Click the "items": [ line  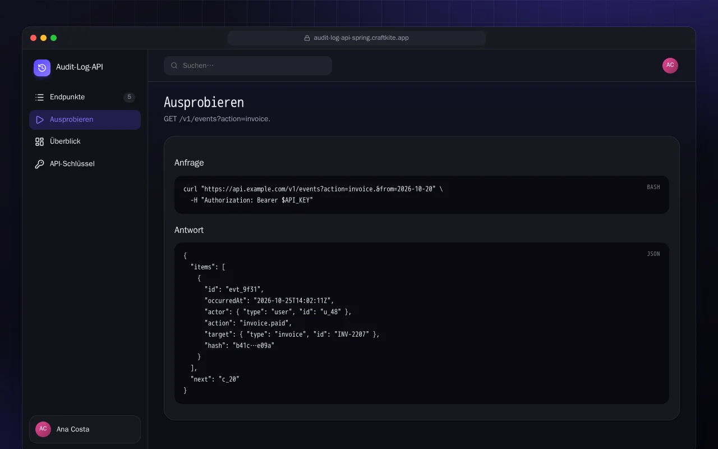pos(208,267)
